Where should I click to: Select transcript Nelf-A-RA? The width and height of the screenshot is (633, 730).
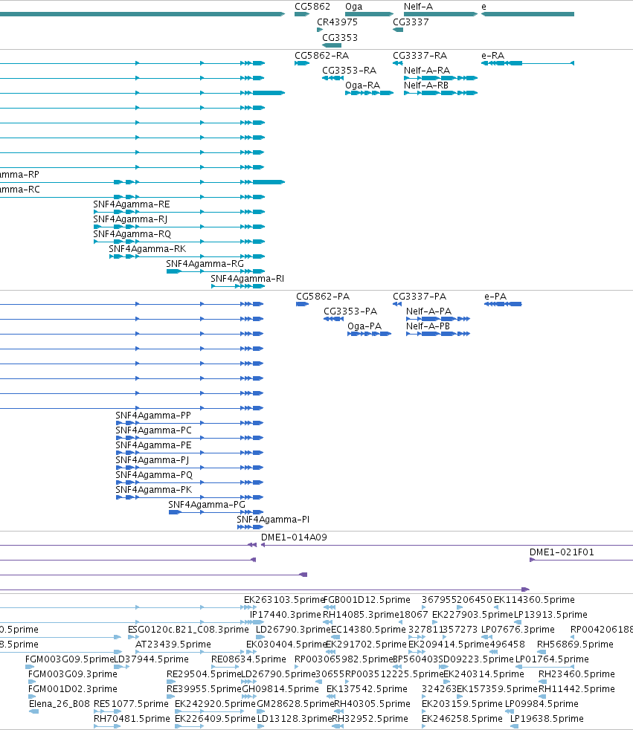(427, 71)
